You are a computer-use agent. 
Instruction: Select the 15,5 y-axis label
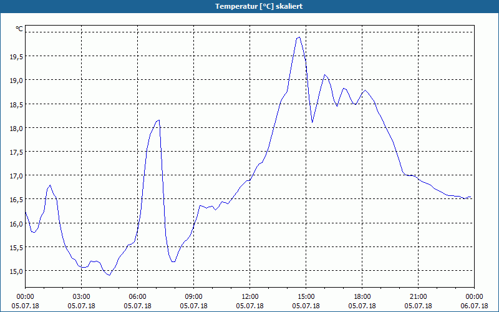(16, 248)
